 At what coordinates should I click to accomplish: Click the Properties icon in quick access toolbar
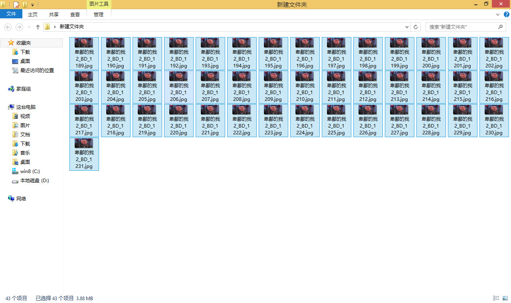[x=16, y=5]
